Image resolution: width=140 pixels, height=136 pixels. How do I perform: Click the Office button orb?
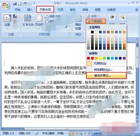(x=6, y=6)
